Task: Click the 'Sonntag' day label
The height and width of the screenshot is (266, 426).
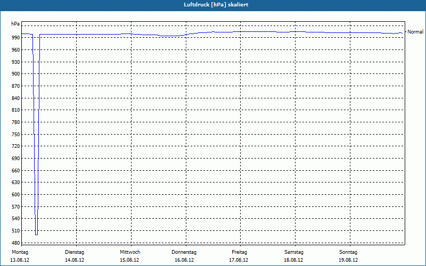Action: point(348,252)
